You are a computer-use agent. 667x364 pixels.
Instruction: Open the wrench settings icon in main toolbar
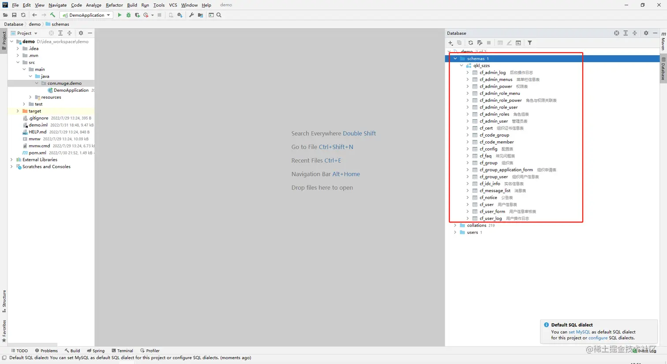pyautogui.click(x=191, y=15)
